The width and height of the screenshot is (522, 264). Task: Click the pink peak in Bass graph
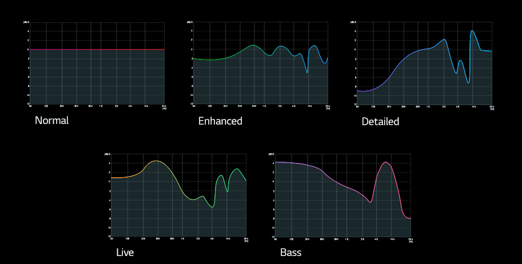386,162
